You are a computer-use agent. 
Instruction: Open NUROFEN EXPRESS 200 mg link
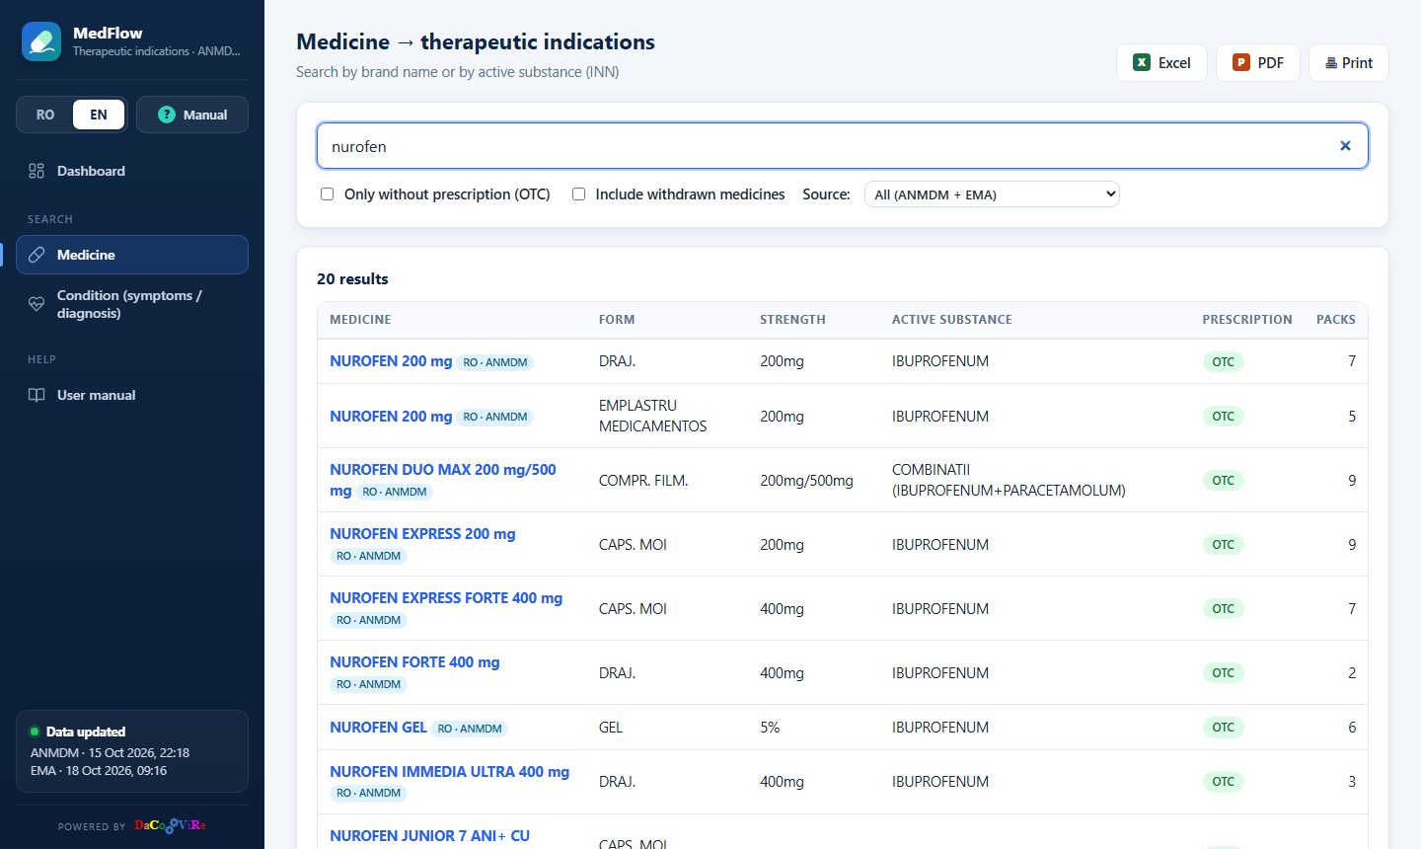point(422,534)
